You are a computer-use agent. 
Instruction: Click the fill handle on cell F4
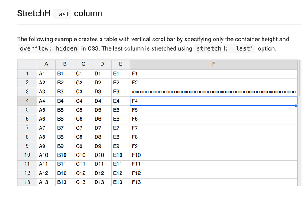click(x=296, y=106)
